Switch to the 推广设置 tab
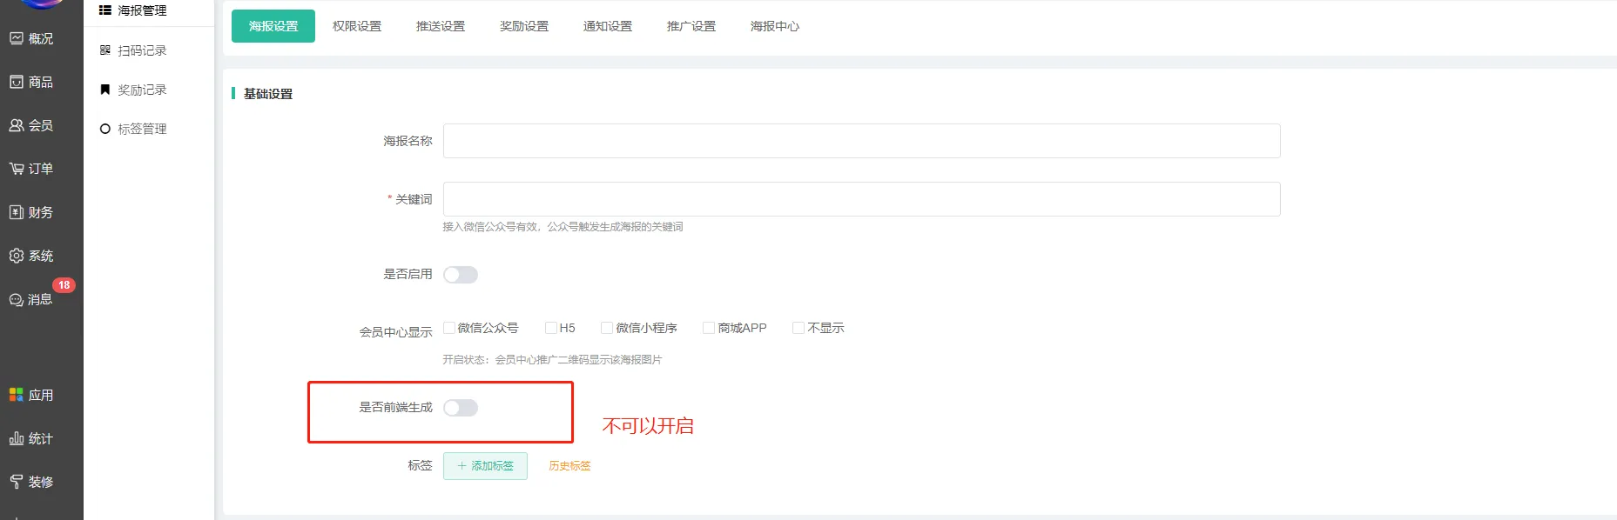 pos(691,26)
